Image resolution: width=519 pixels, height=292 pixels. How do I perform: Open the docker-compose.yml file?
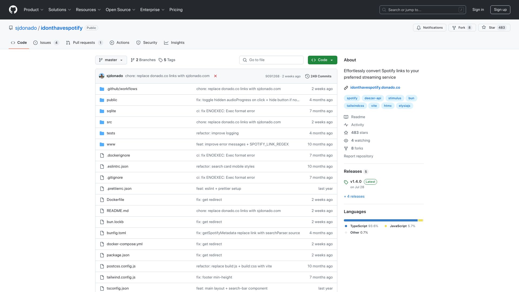(x=125, y=244)
